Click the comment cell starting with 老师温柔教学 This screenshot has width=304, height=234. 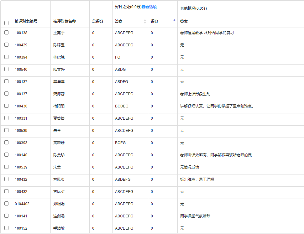207,33
